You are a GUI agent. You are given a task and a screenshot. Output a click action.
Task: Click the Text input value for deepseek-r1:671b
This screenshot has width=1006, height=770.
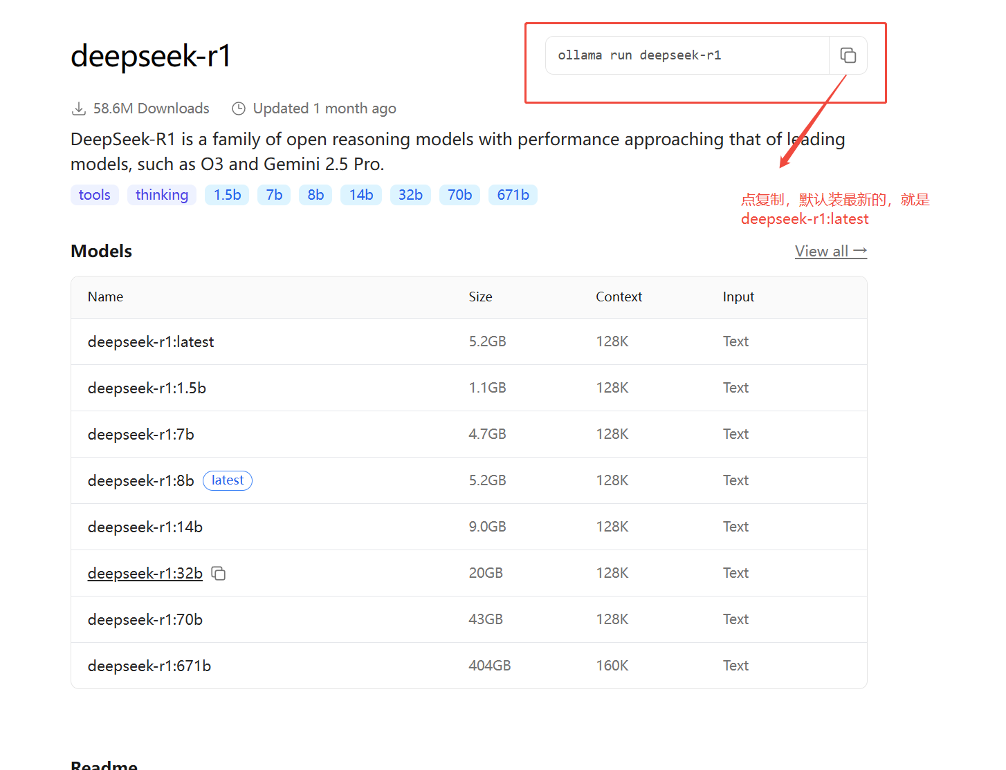coord(735,666)
